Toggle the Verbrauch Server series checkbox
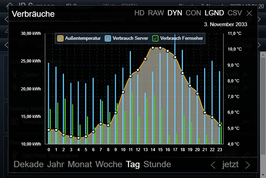This screenshot has height=178, width=266. 108,38
